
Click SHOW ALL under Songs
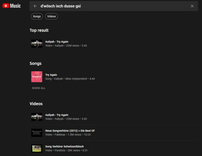point(39,88)
